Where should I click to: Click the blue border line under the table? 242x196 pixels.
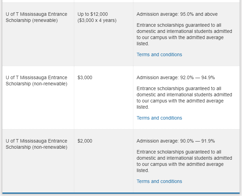coord(121,193)
